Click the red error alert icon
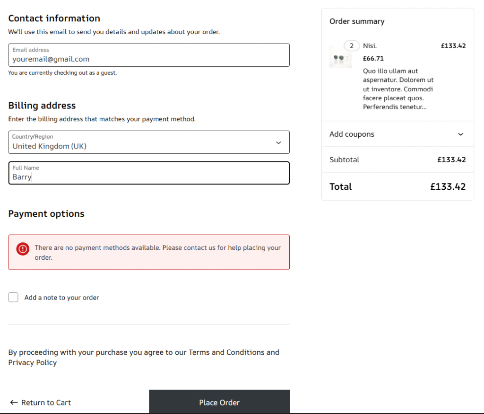 click(23, 248)
